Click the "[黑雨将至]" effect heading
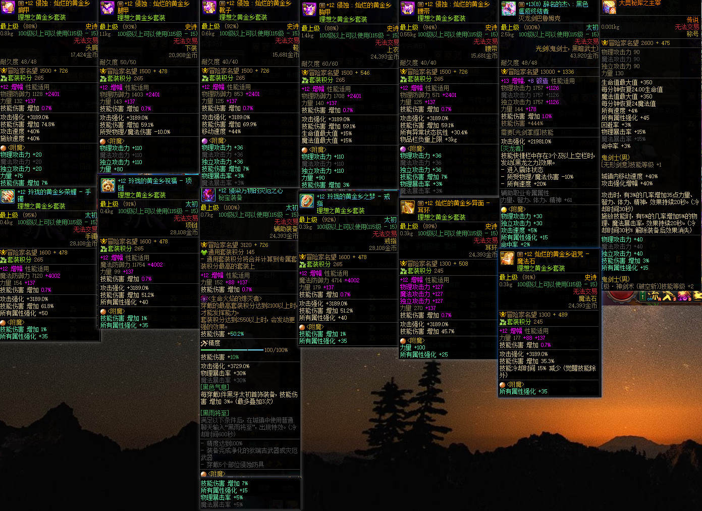Image resolution: width=702 pixels, height=511 pixels. [x=215, y=413]
